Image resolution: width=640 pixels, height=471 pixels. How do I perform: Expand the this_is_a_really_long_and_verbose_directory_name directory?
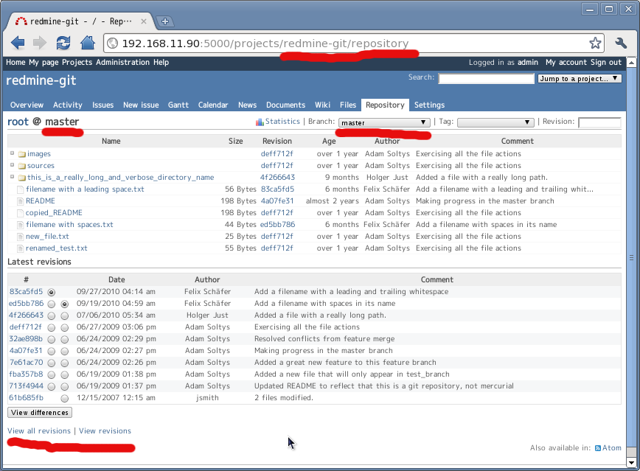[13, 177]
